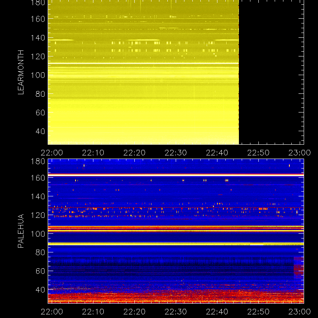The width and height of the screenshot is (318, 318).
Task: Click 22:50 time label under Learmonth plot
Action: point(258,153)
